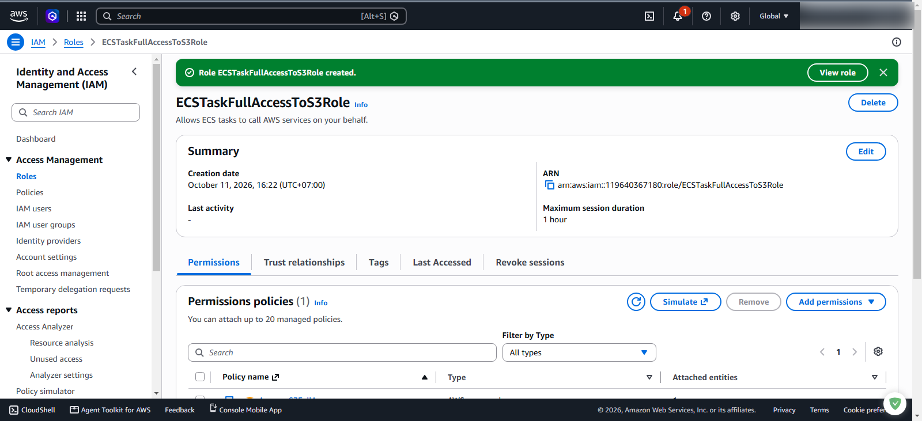Click the Search IAM field
Viewport: 922px width, 421px height.
point(75,112)
